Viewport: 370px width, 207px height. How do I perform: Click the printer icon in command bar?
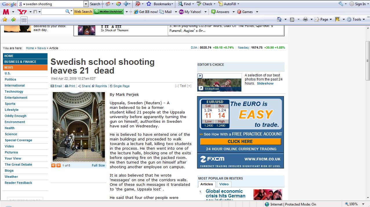tap(305, 19)
